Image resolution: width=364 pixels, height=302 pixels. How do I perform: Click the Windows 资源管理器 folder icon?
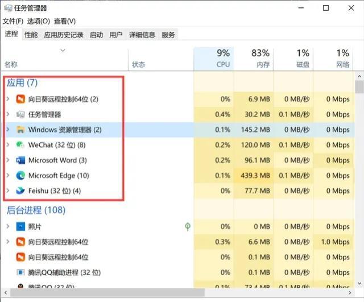[x=21, y=130]
